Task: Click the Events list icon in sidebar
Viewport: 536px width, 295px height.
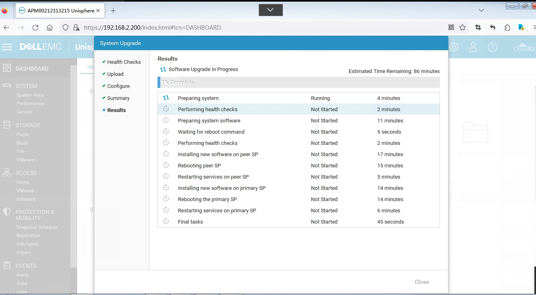Action: tap(7, 265)
